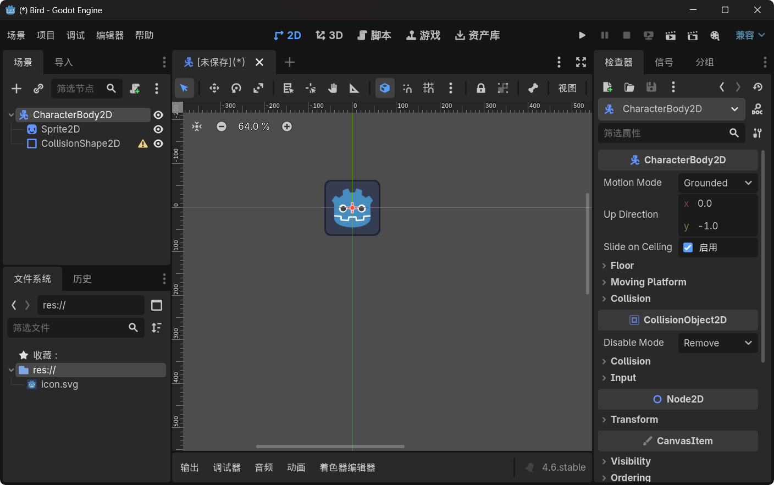
Task: Zoom in the 2D viewport with the plus icon
Action: click(287, 126)
